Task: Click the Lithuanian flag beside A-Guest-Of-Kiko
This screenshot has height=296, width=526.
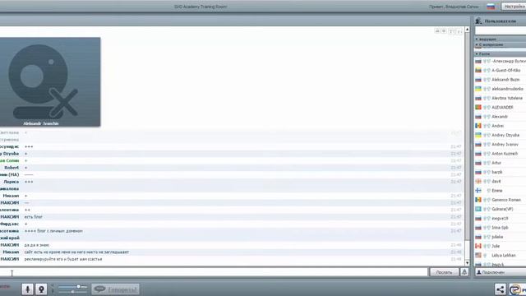Action: click(x=478, y=71)
